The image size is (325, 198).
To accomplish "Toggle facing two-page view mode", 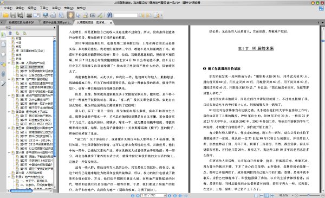I will (266, 195).
